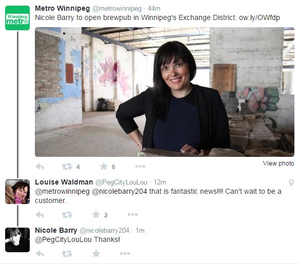The width and height of the screenshot is (299, 264).
Task: Open the brewpub photo of Nicole Barry
Action: pyautogui.click(x=165, y=92)
